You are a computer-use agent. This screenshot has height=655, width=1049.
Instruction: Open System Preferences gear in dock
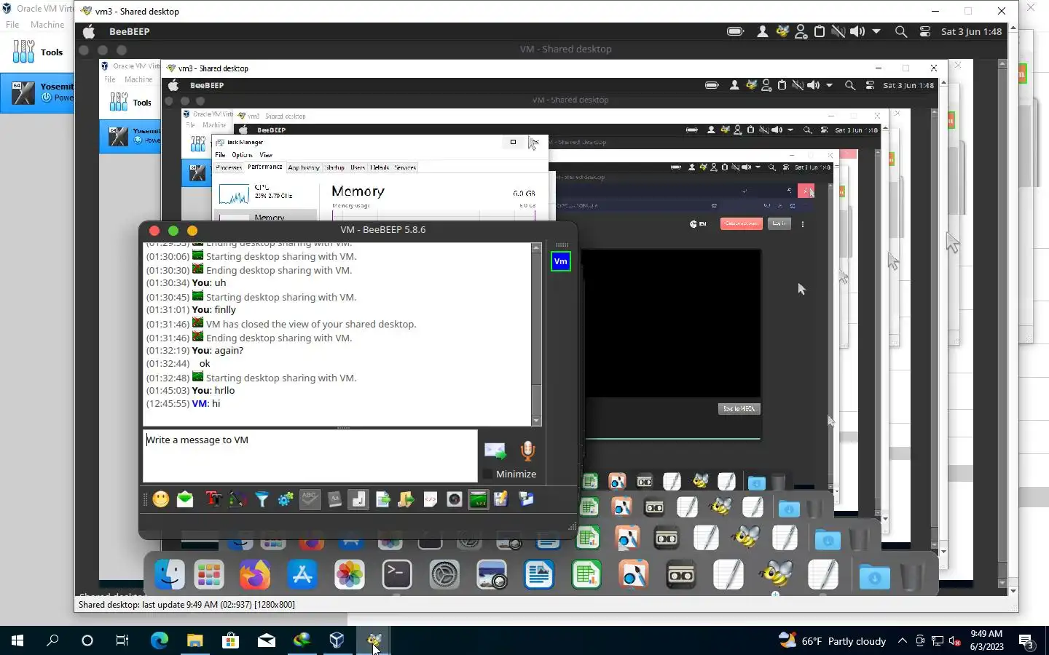click(444, 575)
